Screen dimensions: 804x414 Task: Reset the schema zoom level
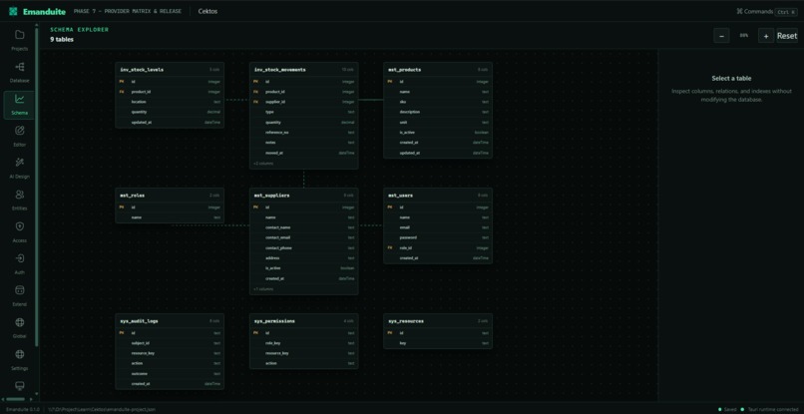point(787,36)
